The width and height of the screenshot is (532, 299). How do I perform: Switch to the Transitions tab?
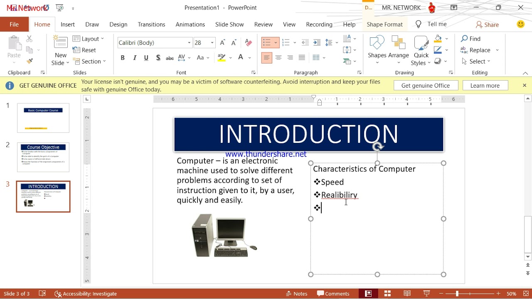coord(151,25)
